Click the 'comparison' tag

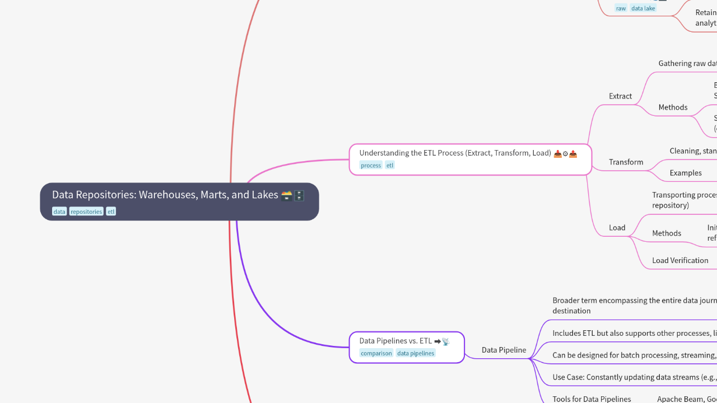pyautogui.click(x=376, y=353)
